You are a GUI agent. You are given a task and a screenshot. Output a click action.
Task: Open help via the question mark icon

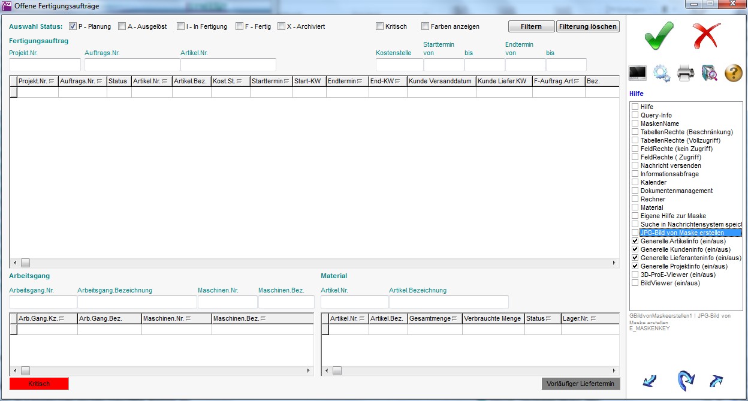pos(734,73)
